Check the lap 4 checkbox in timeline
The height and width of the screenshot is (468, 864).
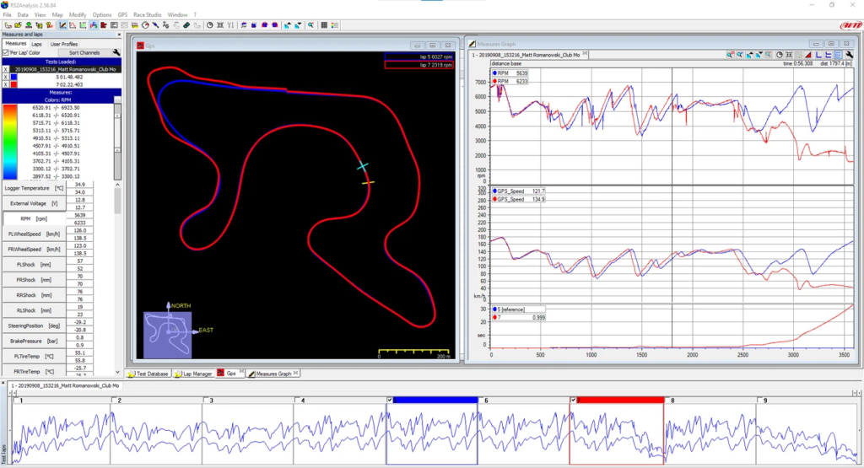pos(298,401)
